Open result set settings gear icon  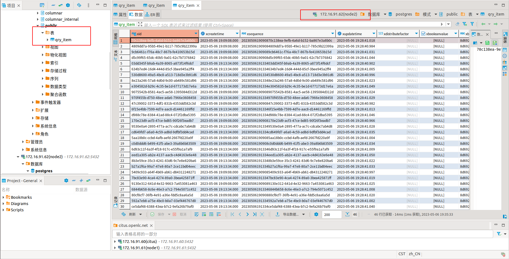coord(316,215)
